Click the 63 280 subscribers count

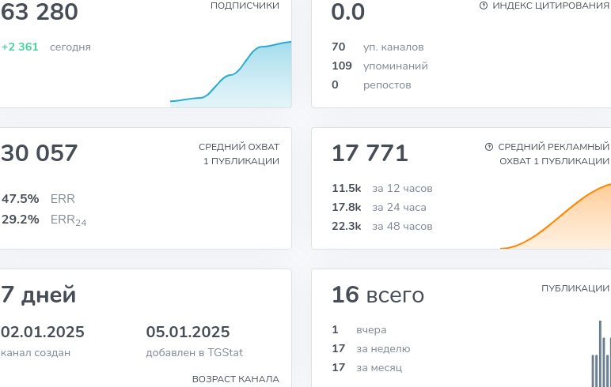(x=40, y=12)
